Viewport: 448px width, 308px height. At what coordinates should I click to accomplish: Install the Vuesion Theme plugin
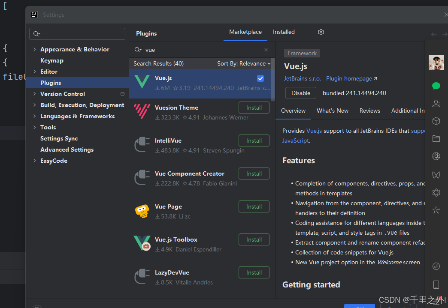(254, 108)
